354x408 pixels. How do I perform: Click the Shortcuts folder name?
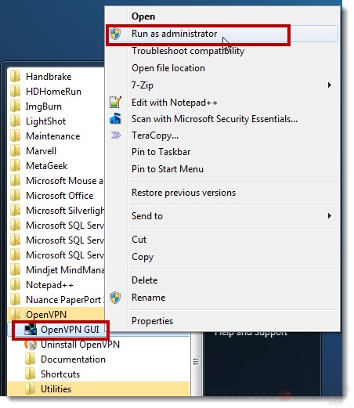60,374
